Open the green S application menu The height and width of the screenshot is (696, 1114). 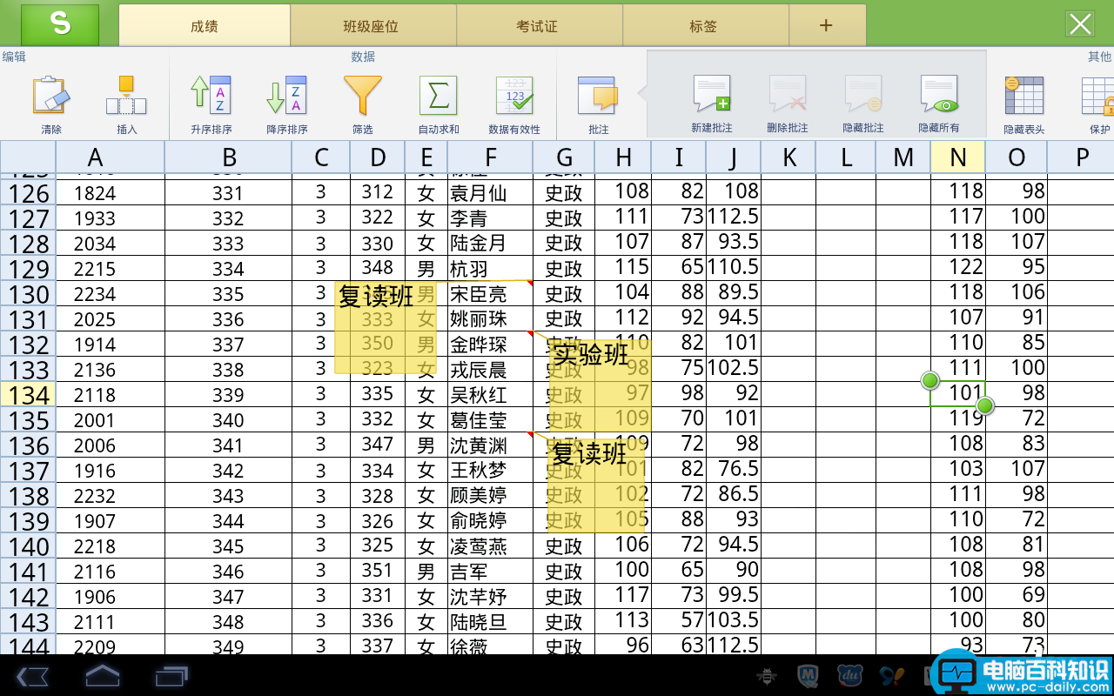(x=60, y=24)
